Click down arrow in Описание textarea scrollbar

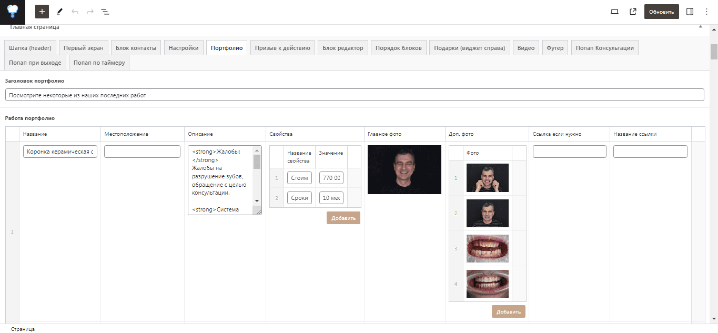click(x=257, y=201)
